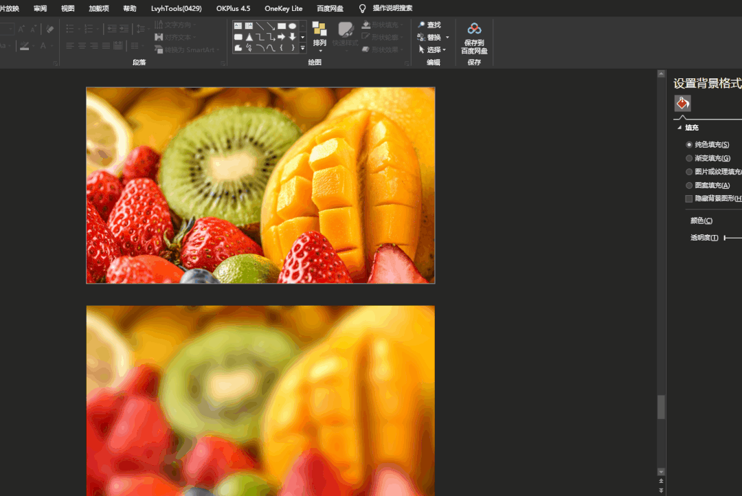Open the Fill paint bucket tab icon
Viewport: 742px width, 496px height.
point(682,103)
